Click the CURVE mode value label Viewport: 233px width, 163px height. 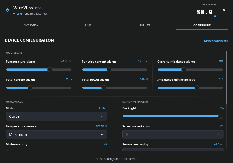[103, 108]
